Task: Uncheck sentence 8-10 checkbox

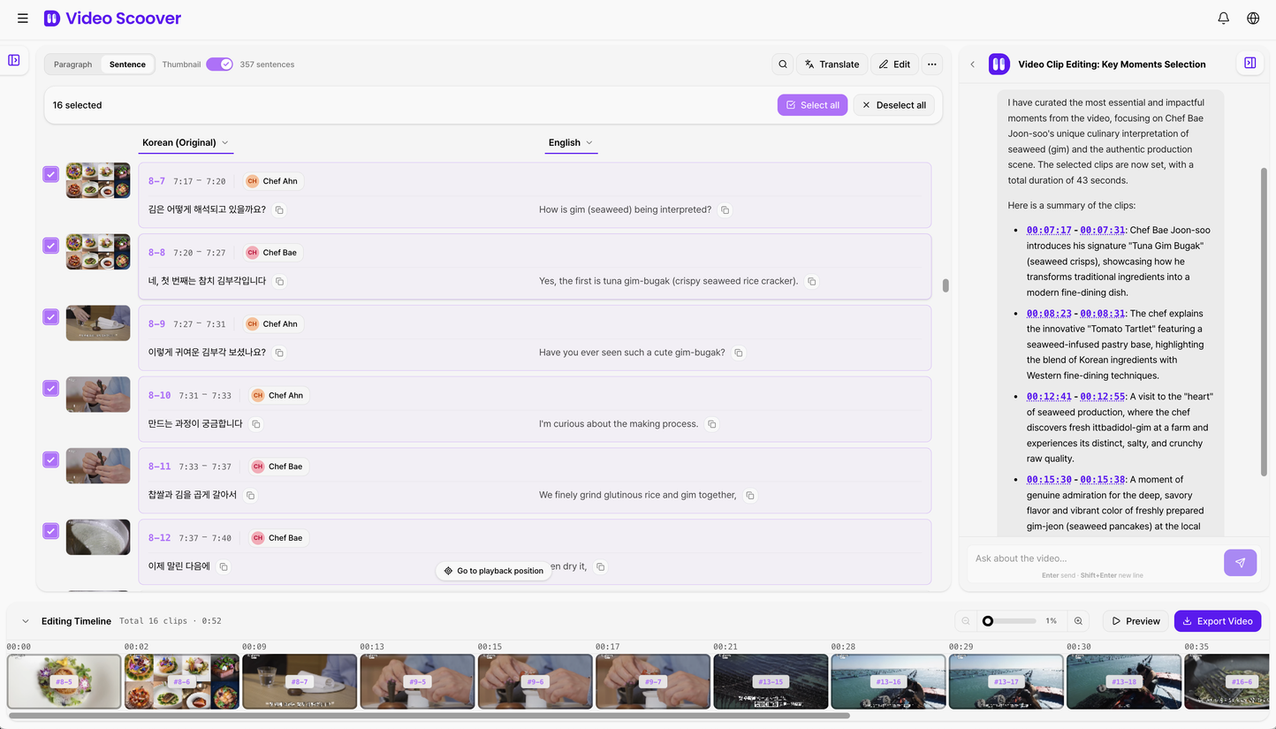Action: point(51,388)
